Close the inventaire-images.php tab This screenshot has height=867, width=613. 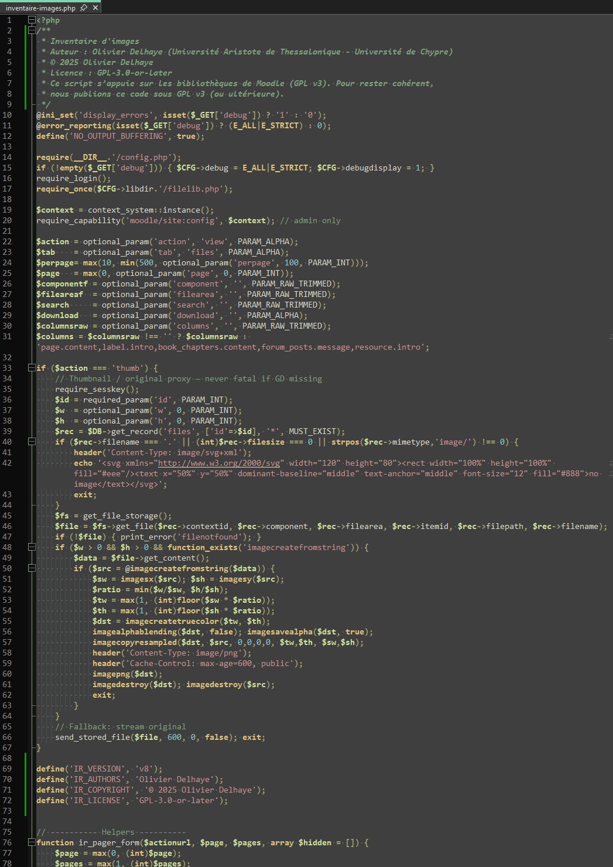[x=95, y=8]
